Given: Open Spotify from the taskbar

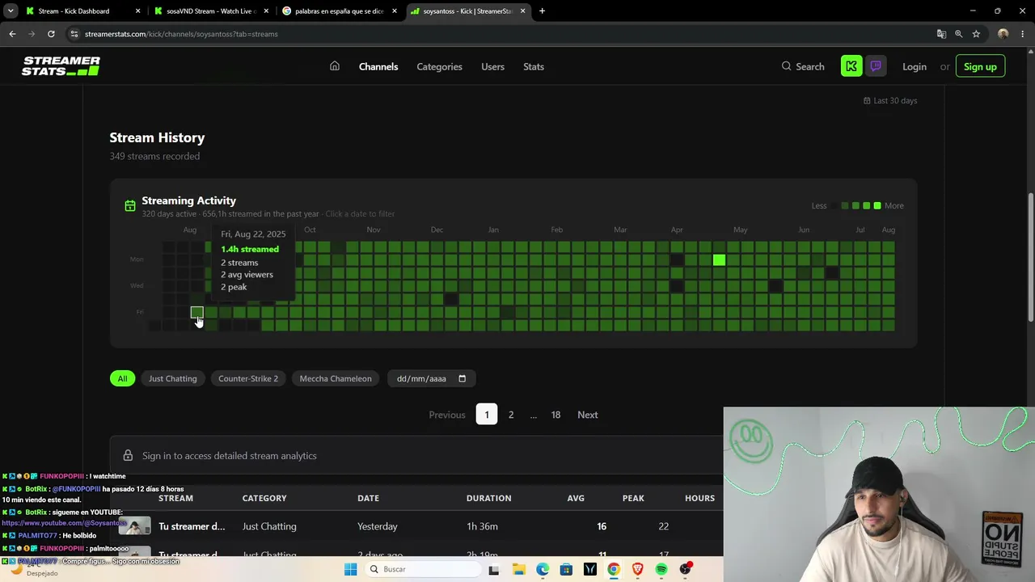Looking at the screenshot, I should coord(661,569).
